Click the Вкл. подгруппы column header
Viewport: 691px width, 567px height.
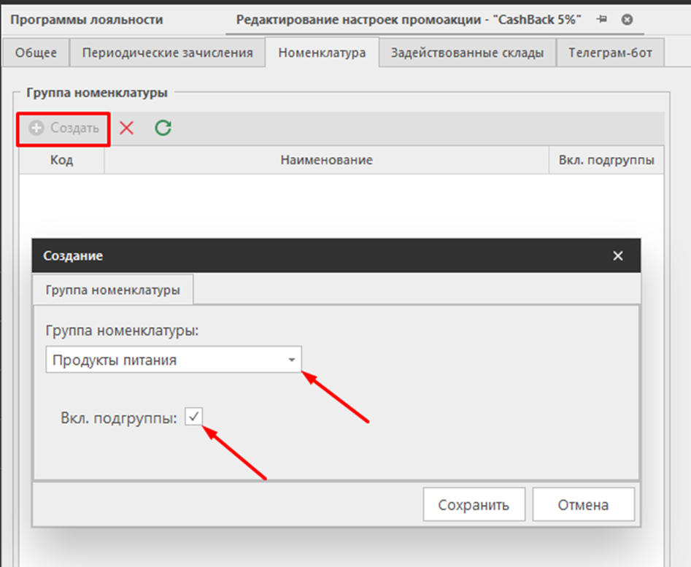tap(606, 160)
